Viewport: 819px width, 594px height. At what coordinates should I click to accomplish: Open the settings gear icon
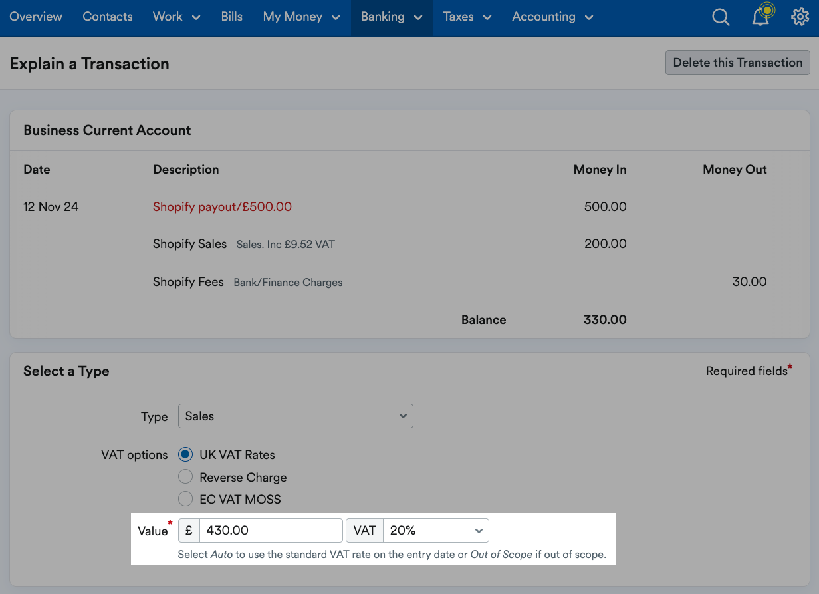point(800,17)
